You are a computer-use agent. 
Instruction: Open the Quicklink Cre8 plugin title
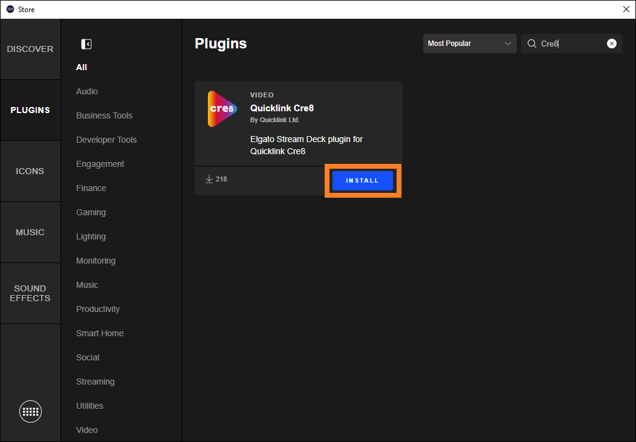point(282,108)
